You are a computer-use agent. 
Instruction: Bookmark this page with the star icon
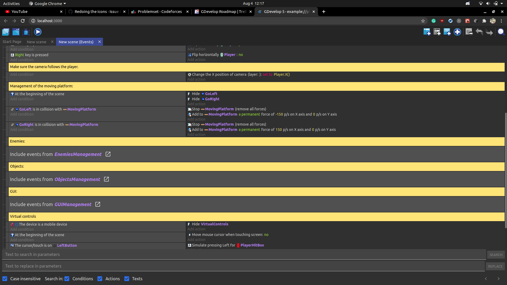[423, 21]
